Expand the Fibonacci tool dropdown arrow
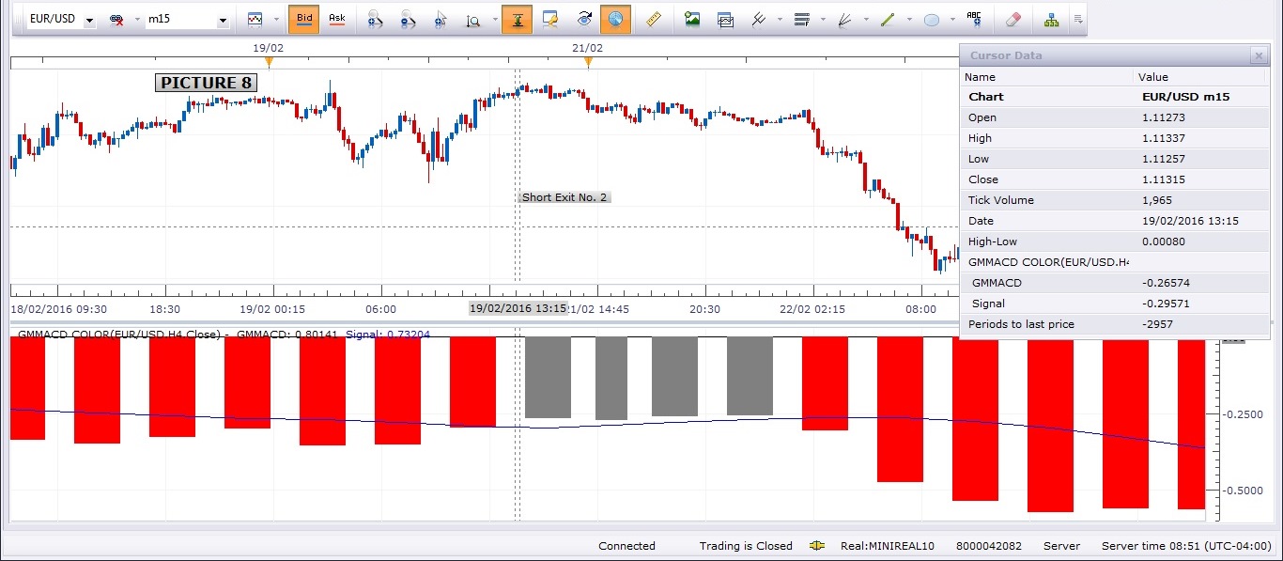This screenshot has width=1283, height=561. [823, 20]
